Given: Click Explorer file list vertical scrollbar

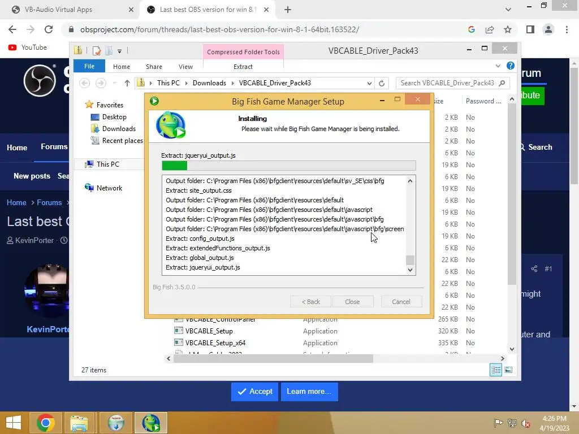Looking at the screenshot, I should point(512,194).
